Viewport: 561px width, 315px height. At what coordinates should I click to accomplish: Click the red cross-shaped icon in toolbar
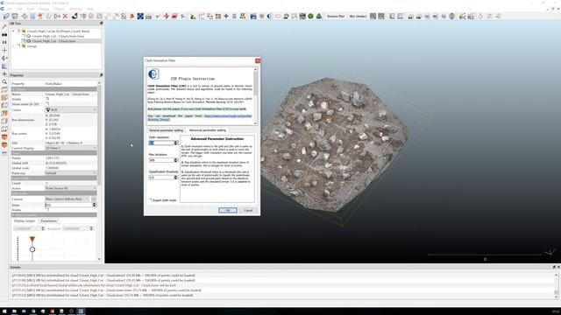(x=166, y=16)
